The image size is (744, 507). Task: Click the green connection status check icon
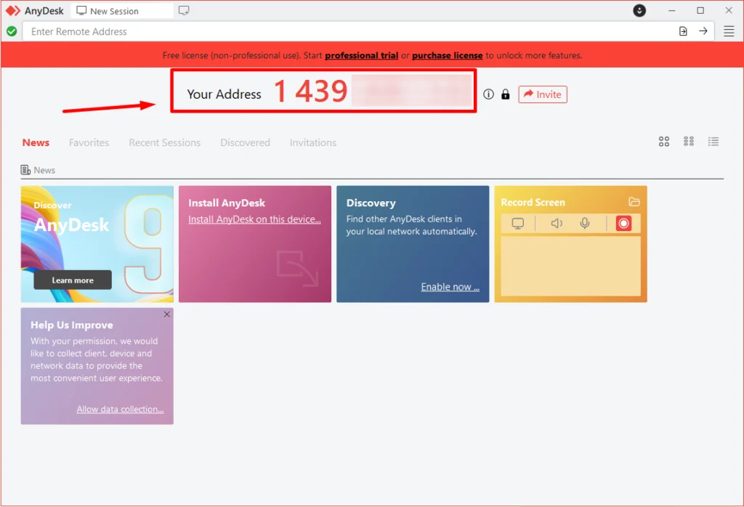(x=12, y=31)
